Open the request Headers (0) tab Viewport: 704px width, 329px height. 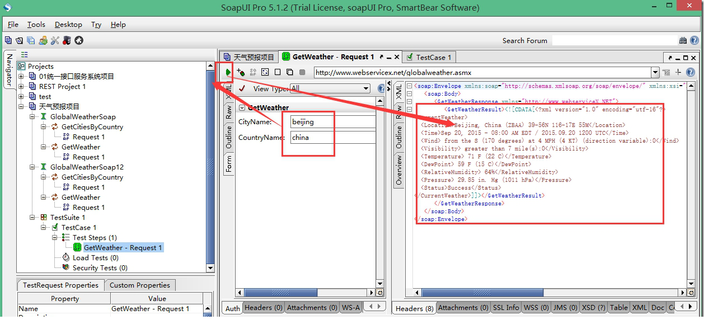coord(263,307)
